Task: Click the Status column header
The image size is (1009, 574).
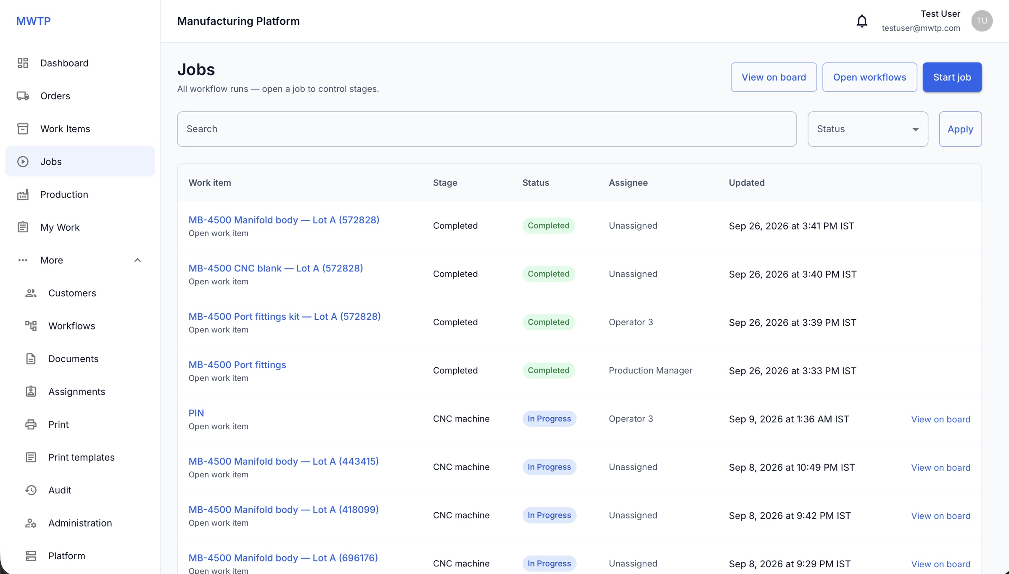Action: [x=536, y=183]
